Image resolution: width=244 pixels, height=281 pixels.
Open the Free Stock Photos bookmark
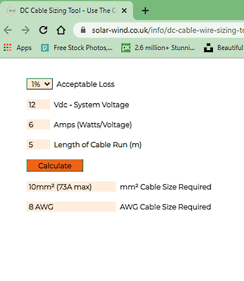[x=76, y=48]
